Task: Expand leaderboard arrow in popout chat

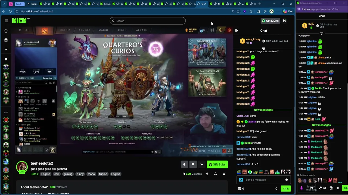Action: (x=322, y=33)
